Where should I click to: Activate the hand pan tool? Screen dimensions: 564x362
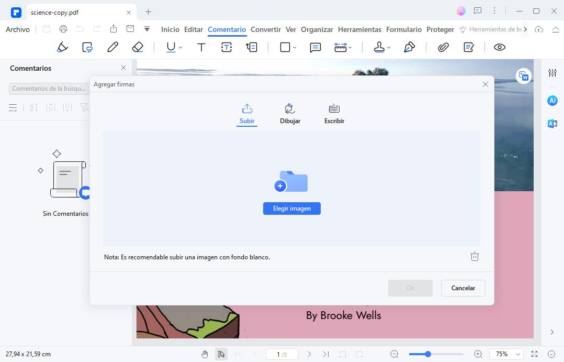pos(205,354)
